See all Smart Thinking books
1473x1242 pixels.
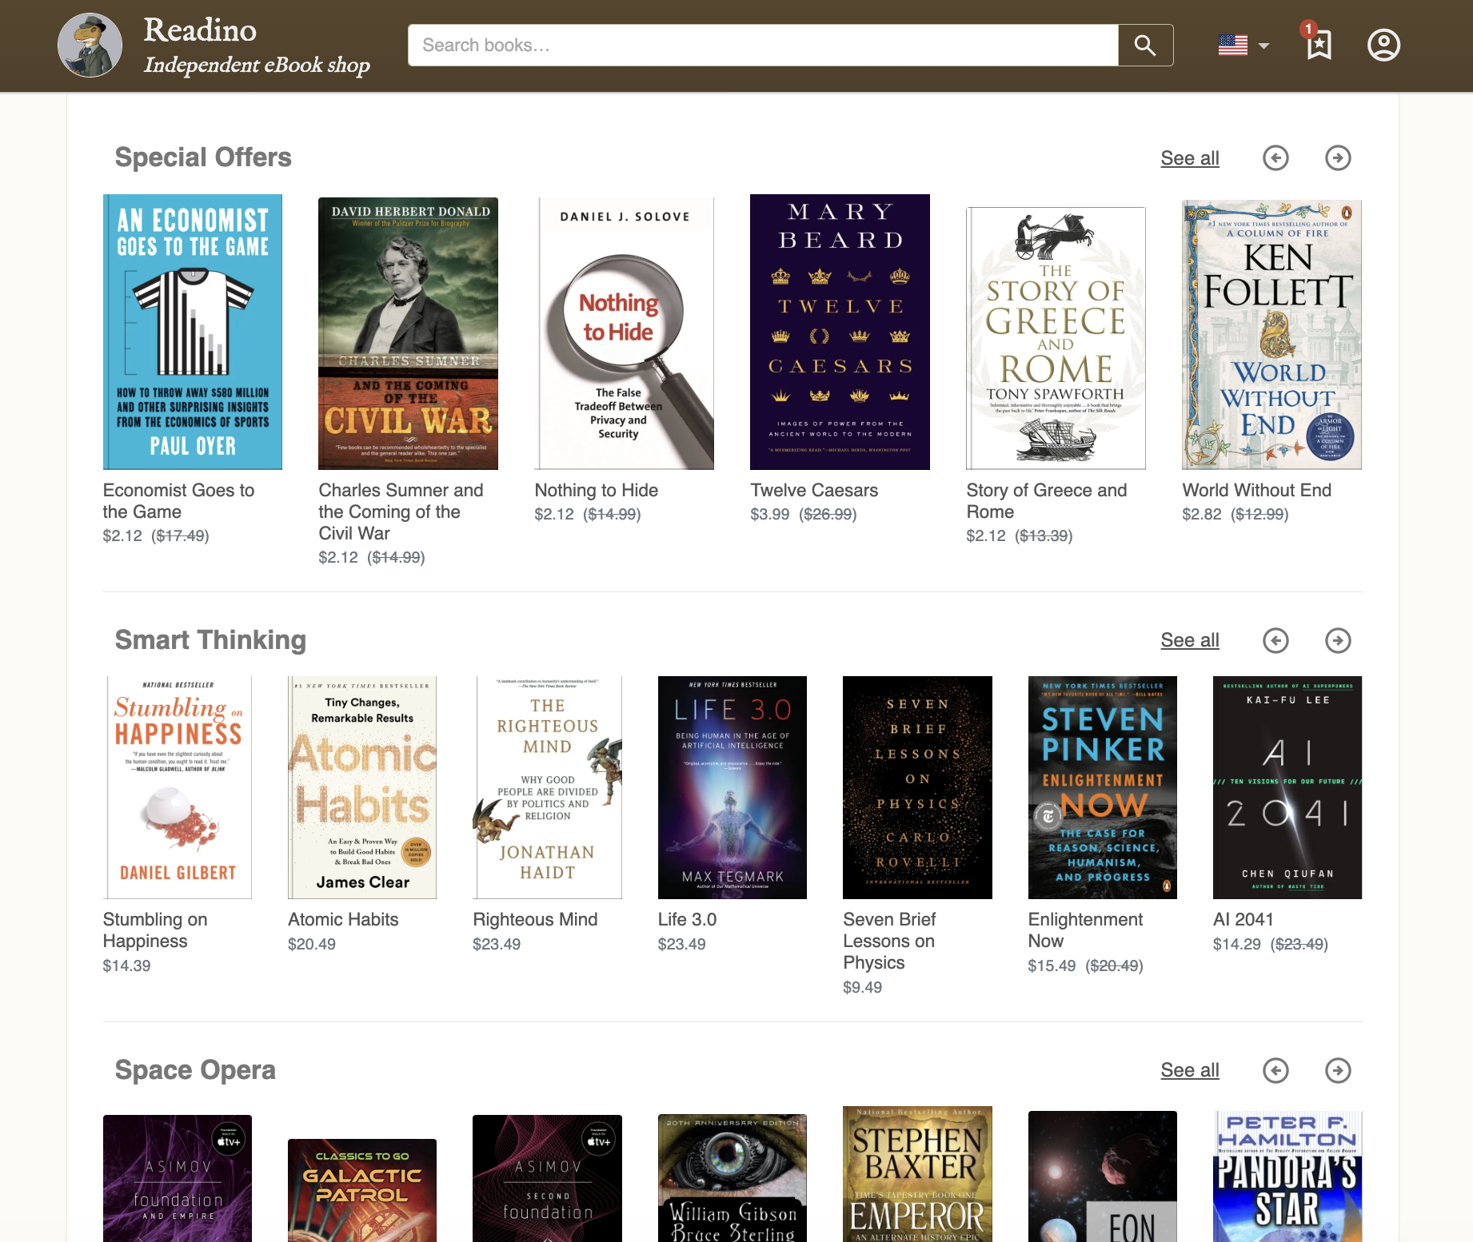[x=1190, y=640]
